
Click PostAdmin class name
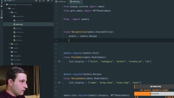77,57
